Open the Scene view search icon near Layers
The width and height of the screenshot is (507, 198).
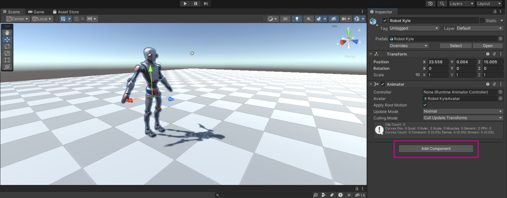(x=442, y=4)
